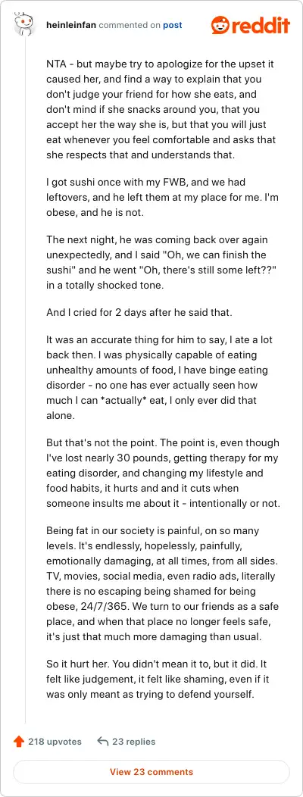Click the curved reply arrow icon
Image resolution: width=303 pixels, height=797 pixels.
tap(103, 742)
